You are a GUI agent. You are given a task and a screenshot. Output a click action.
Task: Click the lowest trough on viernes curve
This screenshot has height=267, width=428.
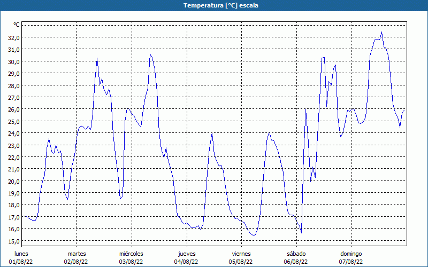pyautogui.click(x=254, y=235)
